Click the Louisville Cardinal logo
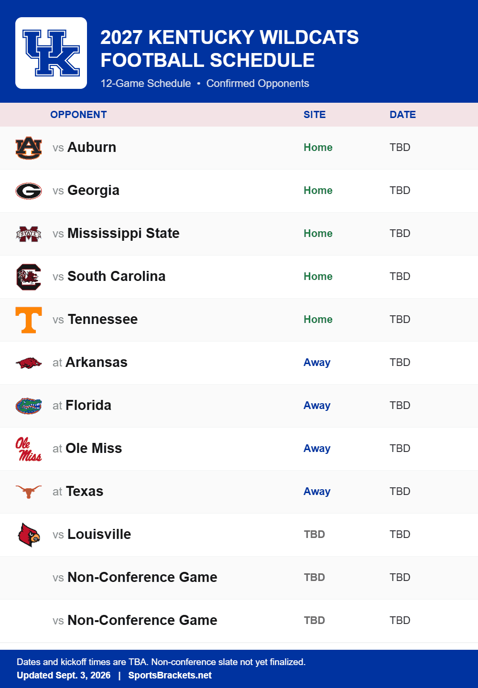Image resolution: width=478 pixels, height=688 pixels. pyautogui.click(x=29, y=535)
